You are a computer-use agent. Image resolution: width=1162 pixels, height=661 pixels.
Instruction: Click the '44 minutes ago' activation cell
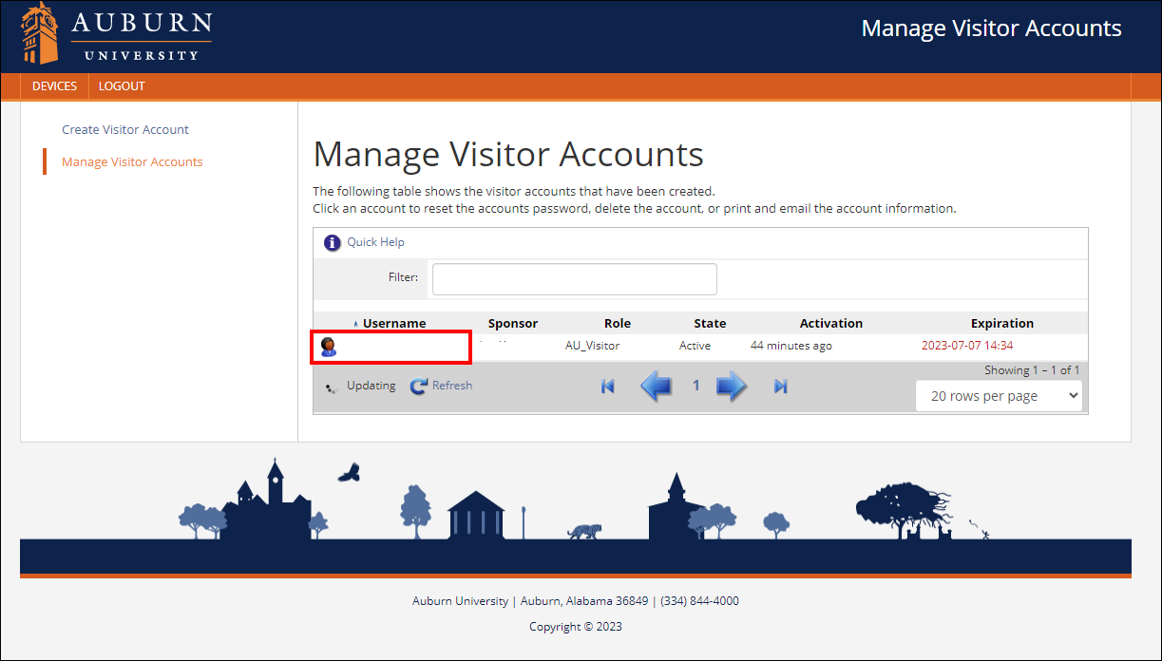791,346
